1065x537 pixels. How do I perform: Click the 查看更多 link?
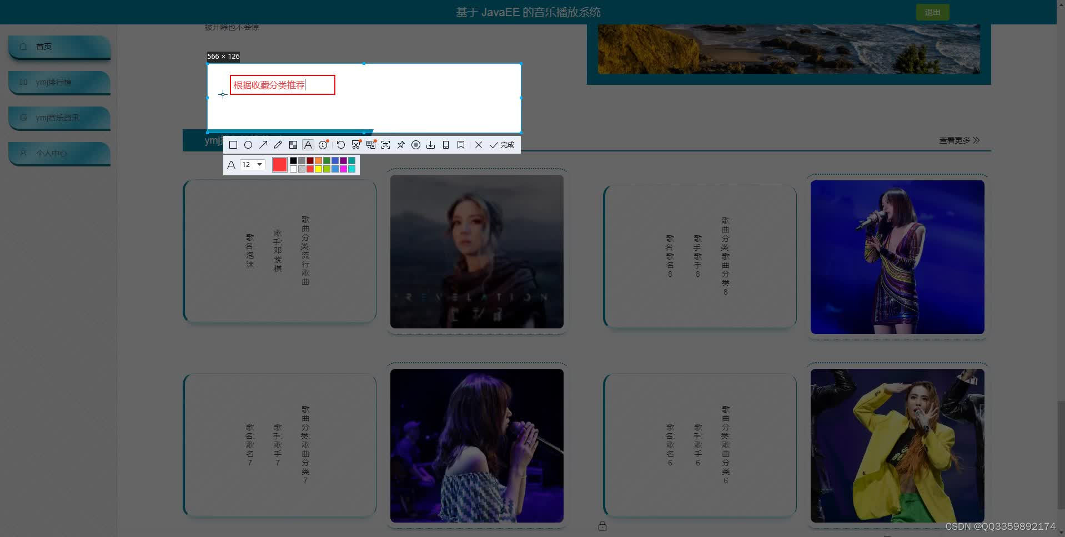(x=959, y=140)
